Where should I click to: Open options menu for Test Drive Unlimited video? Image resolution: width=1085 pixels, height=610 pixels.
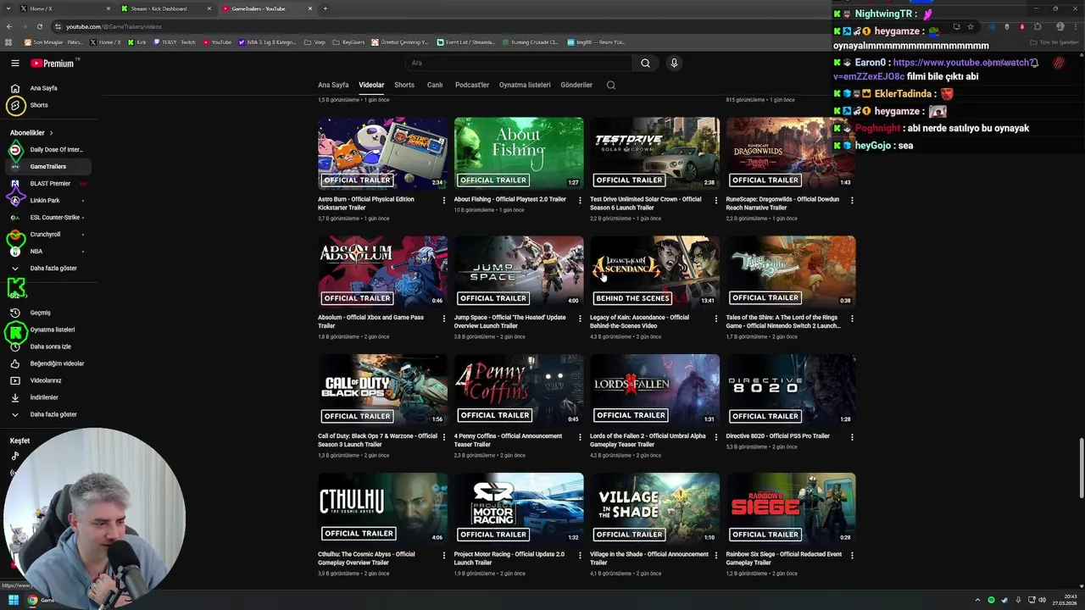[715, 201]
